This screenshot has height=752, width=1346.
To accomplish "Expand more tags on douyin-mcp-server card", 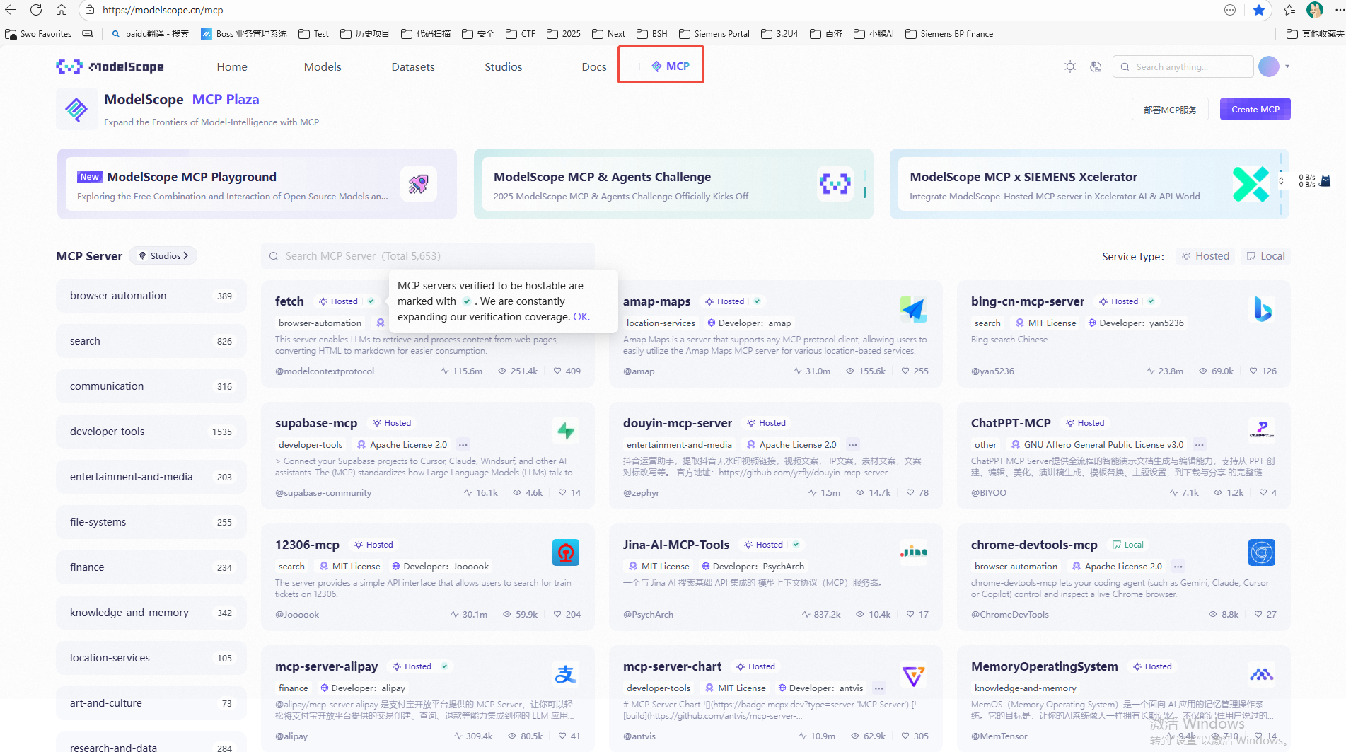I will pyautogui.click(x=853, y=444).
